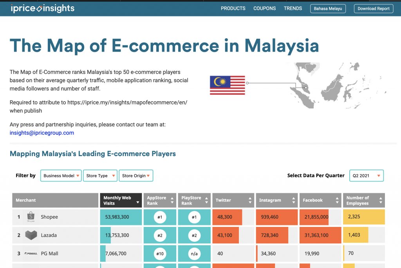Image resolution: width=401 pixels, height=268 pixels.
Task: Click the Malaysia flag image
Action: coord(228,85)
